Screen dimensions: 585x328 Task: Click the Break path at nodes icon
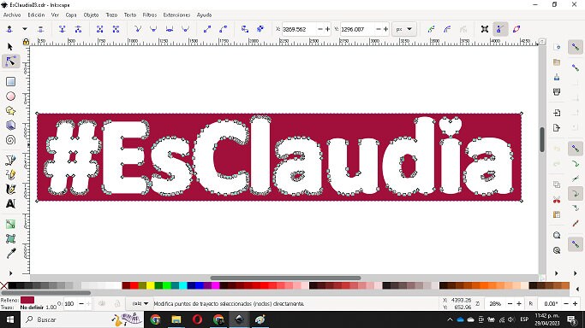78,29
